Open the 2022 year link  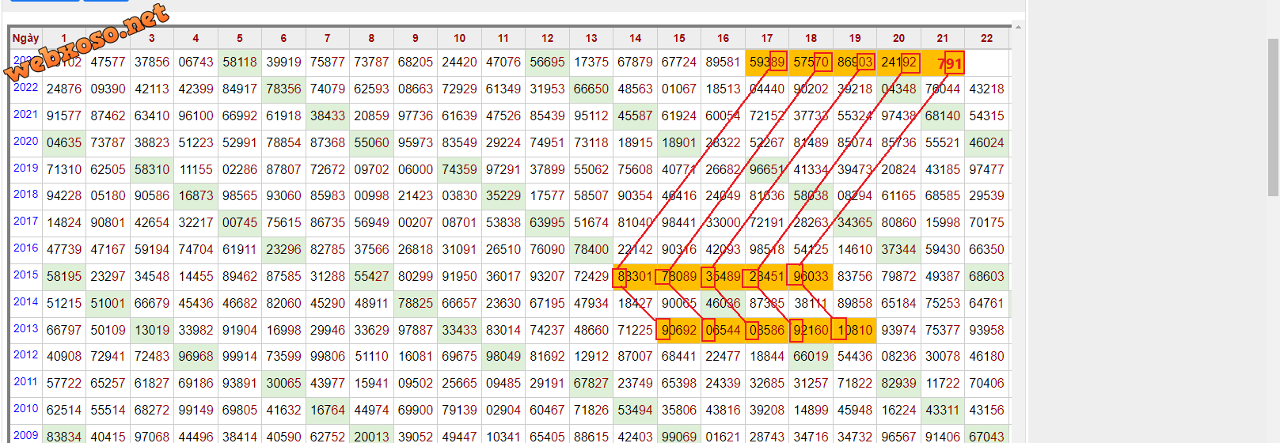(x=25, y=88)
